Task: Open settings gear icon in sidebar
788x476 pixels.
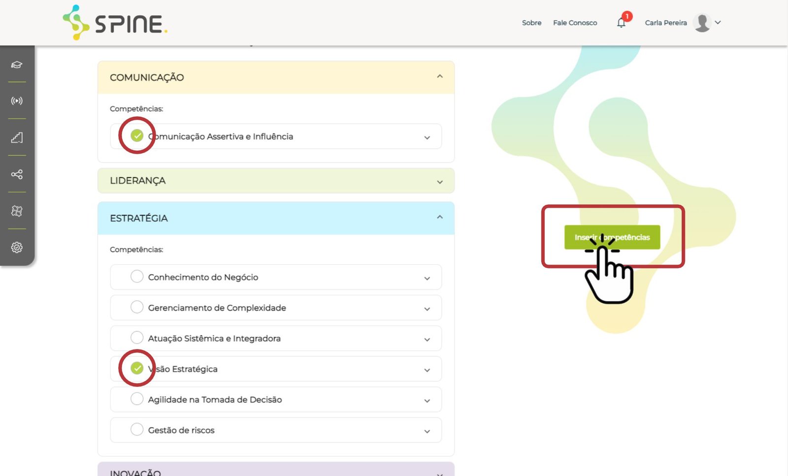Action: (17, 247)
